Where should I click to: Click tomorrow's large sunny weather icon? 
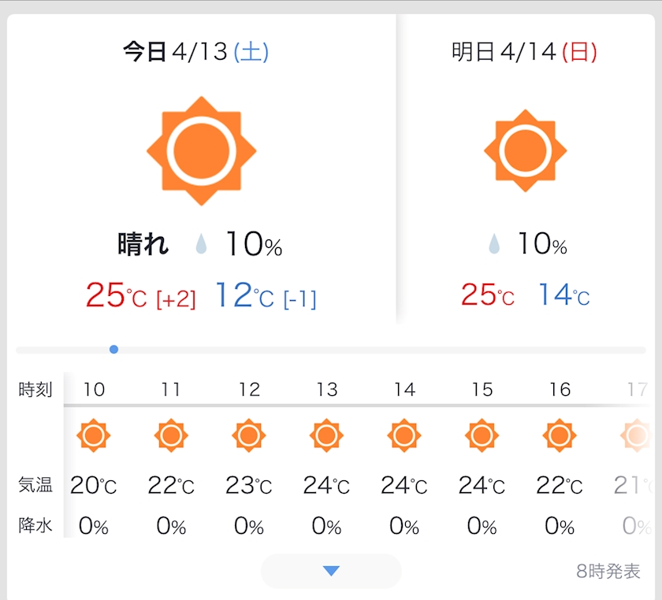(x=525, y=151)
